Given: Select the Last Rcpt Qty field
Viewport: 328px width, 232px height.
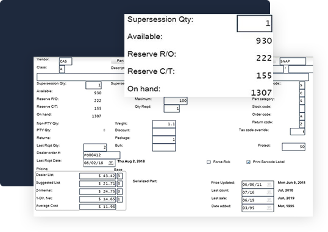Looking at the screenshot, I should (95, 147).
